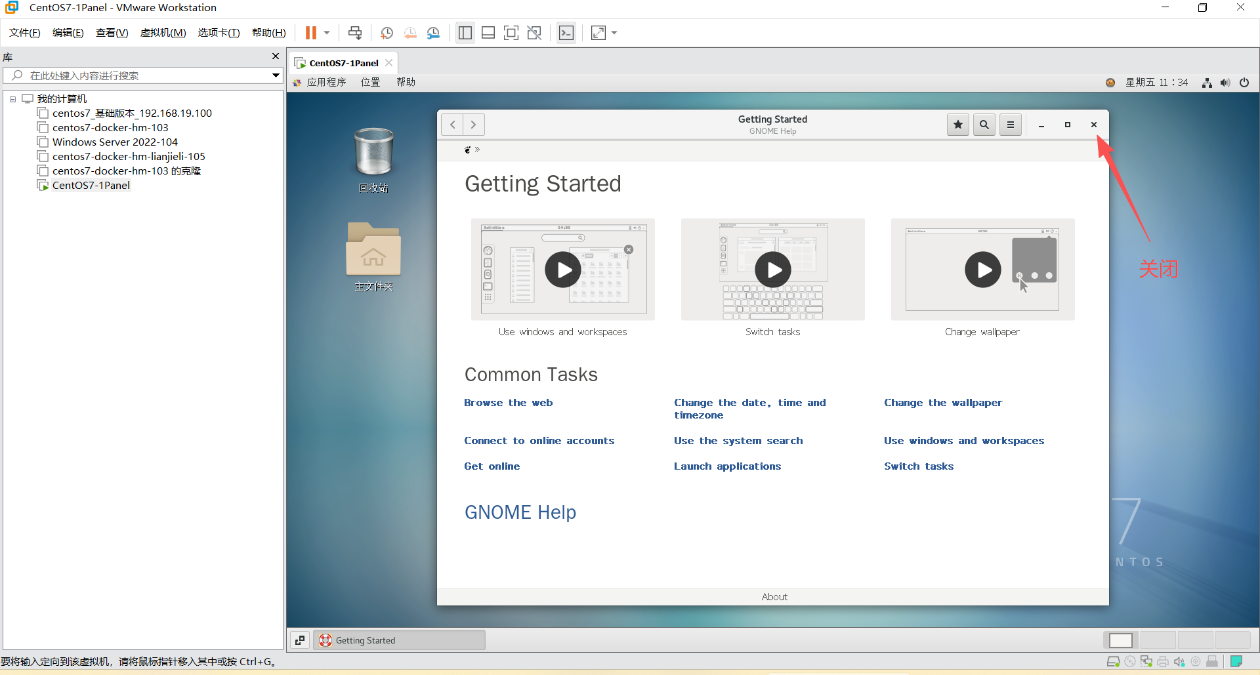Click send Ctrl+Alt+Del toolbar icon
The image size is (1260, 675).
point(355,33)
